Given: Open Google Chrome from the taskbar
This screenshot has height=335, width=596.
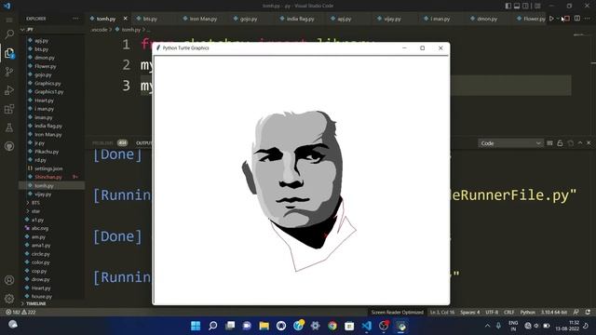Looking at the screenshot, I should pos(332,326).
